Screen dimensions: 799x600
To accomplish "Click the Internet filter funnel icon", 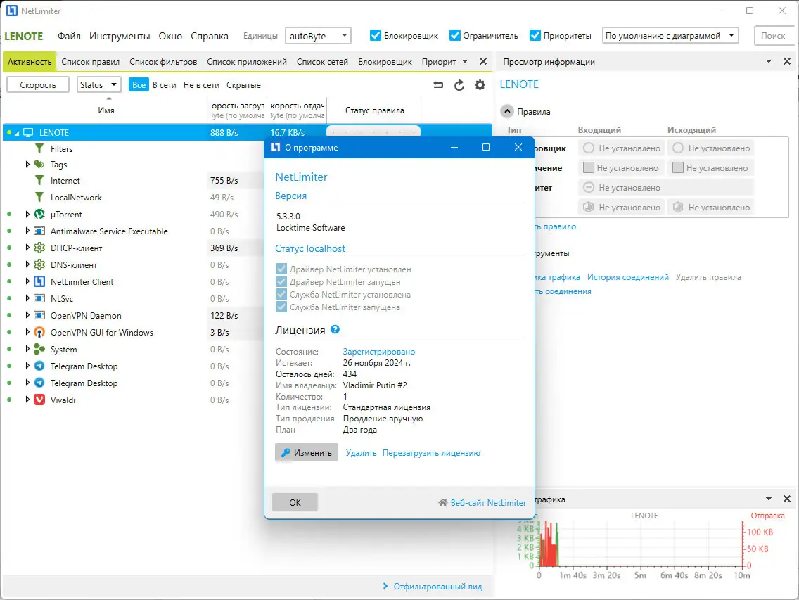I will click(x=39, y=181).
